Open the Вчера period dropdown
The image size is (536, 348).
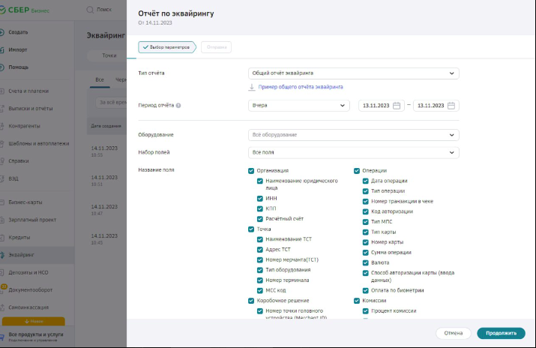click(x=299, y=106)
